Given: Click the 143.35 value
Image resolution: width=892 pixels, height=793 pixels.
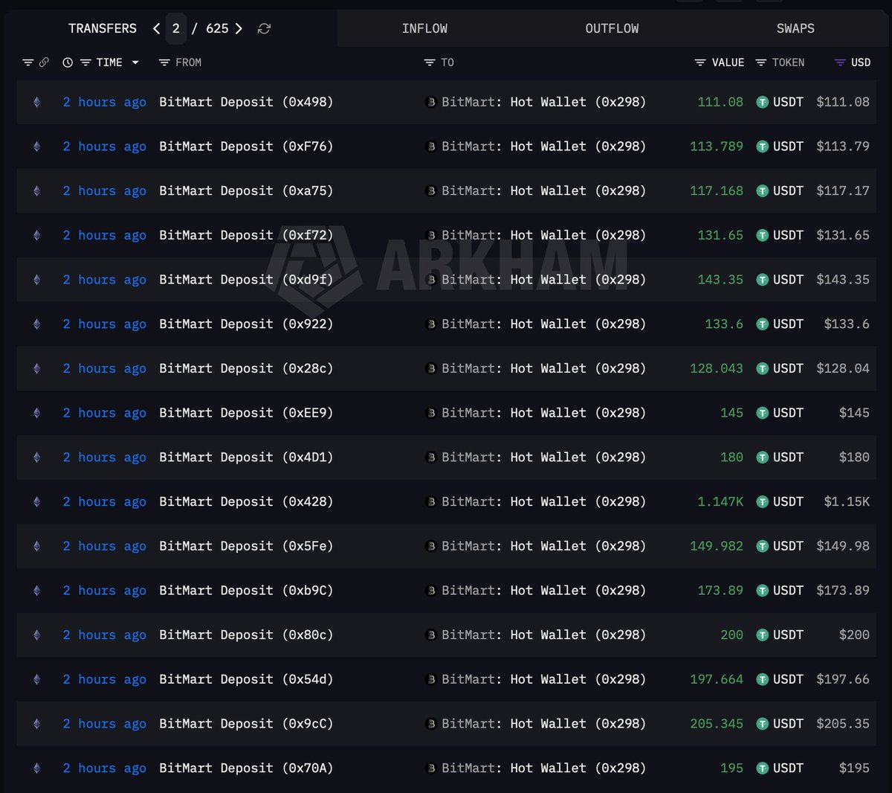Looking at the screenshot, I should (x=720, y=280).
